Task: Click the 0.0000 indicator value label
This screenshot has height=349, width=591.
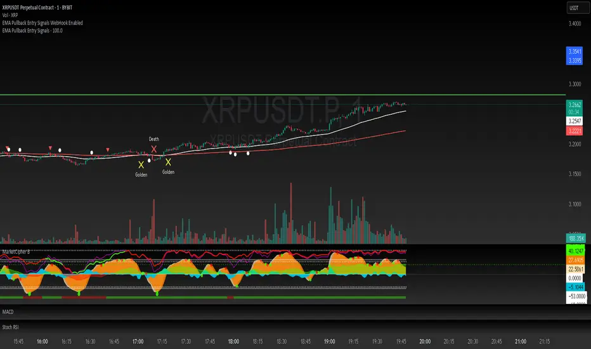Action: [x=575, y=278]
